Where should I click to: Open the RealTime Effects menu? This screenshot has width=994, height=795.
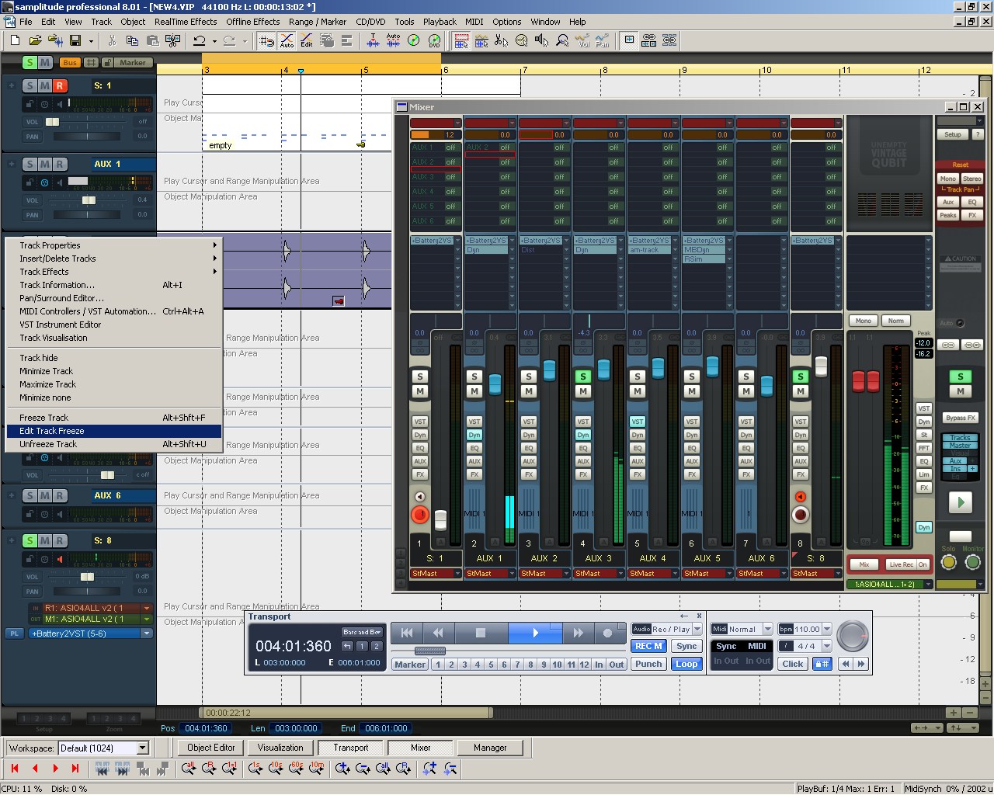click(x=186, y=22)
